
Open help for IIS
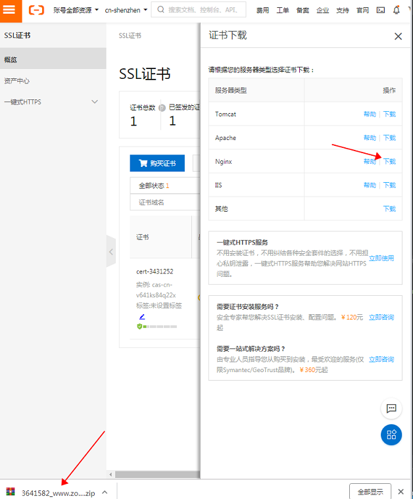(370, 185)
